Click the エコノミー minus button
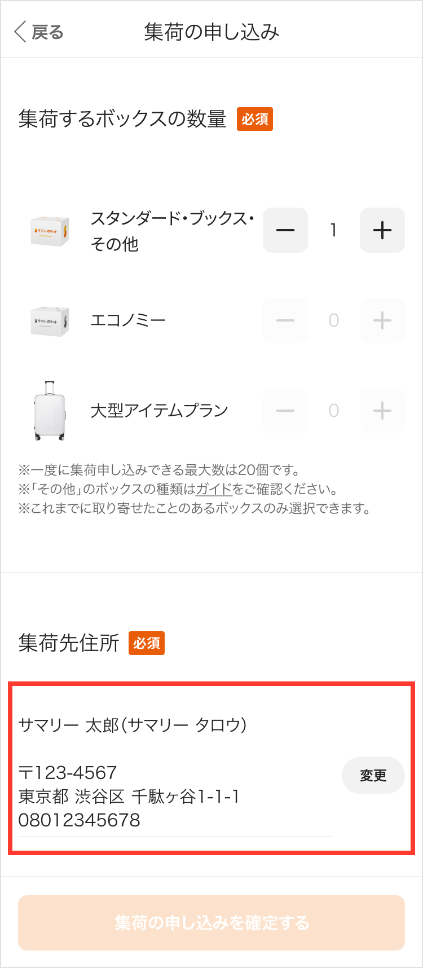This screenshot has width=423, height=968. (285, 320)
